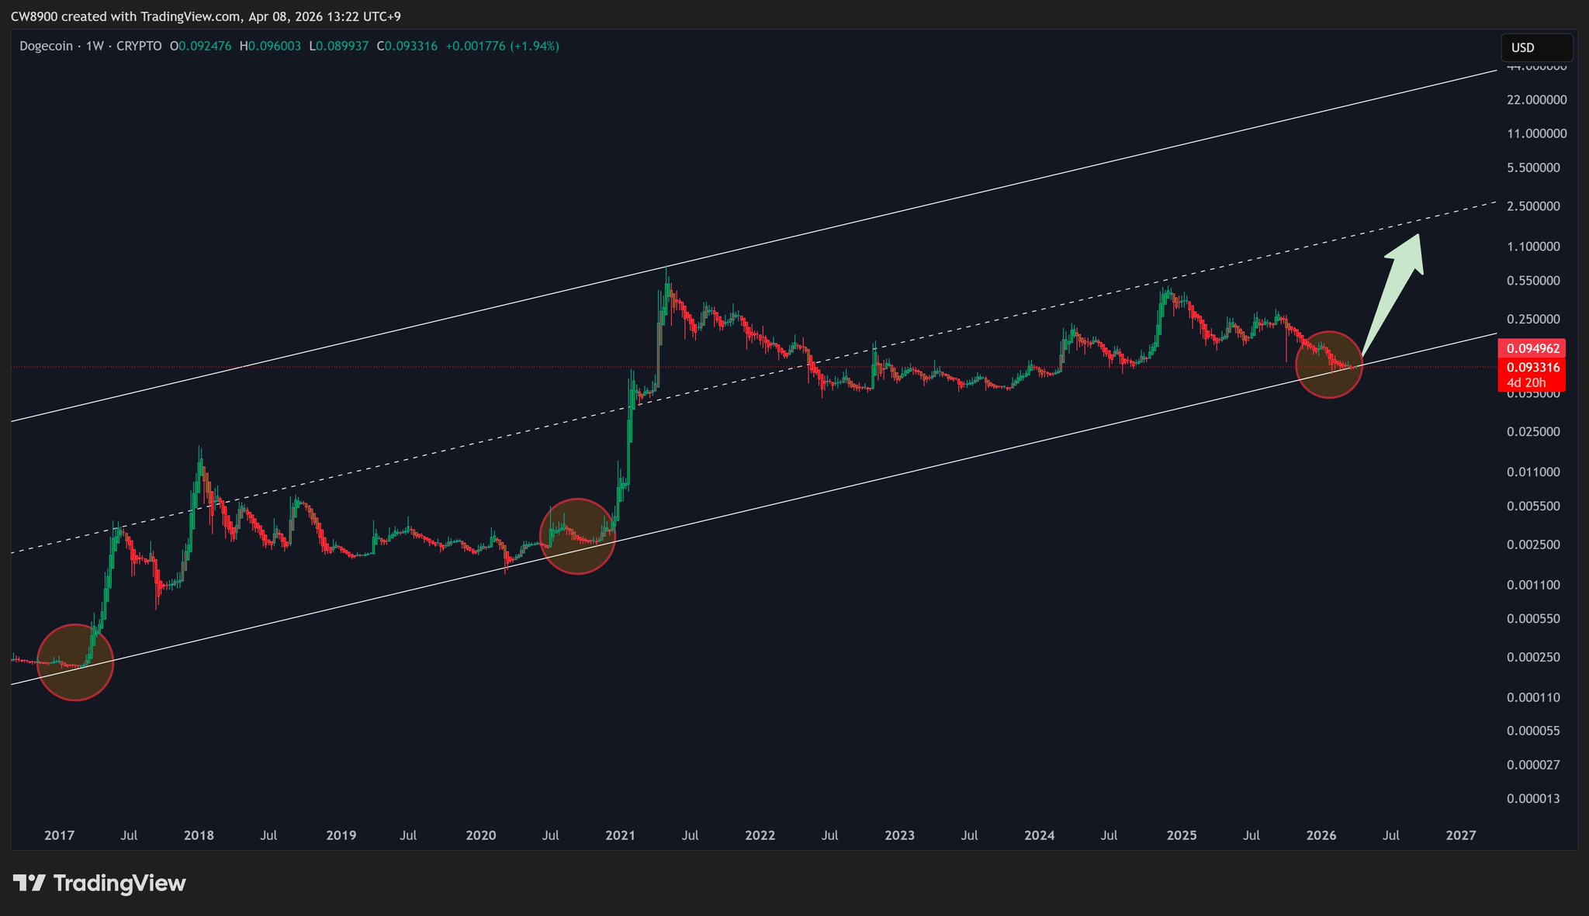1589x916 pixels.
Task: Click the red 0.093316 current price label
Action: click(x=1532, y=367)
